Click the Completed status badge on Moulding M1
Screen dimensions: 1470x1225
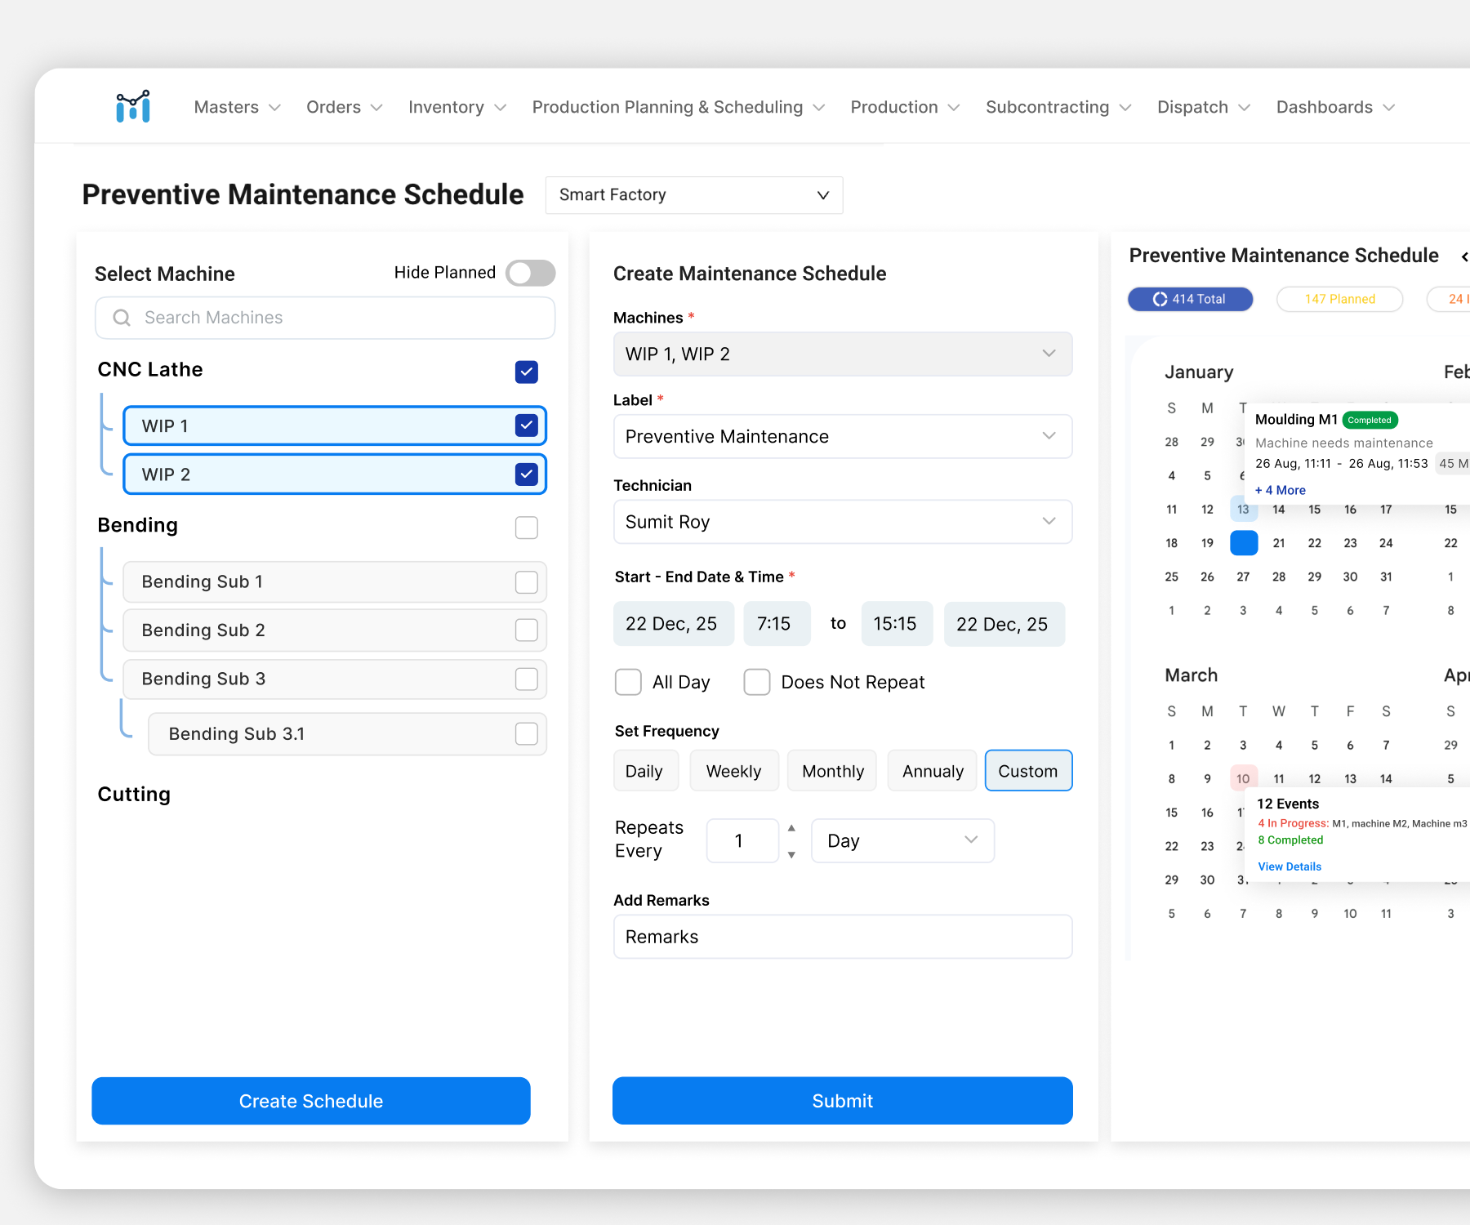coord(1370,420)
